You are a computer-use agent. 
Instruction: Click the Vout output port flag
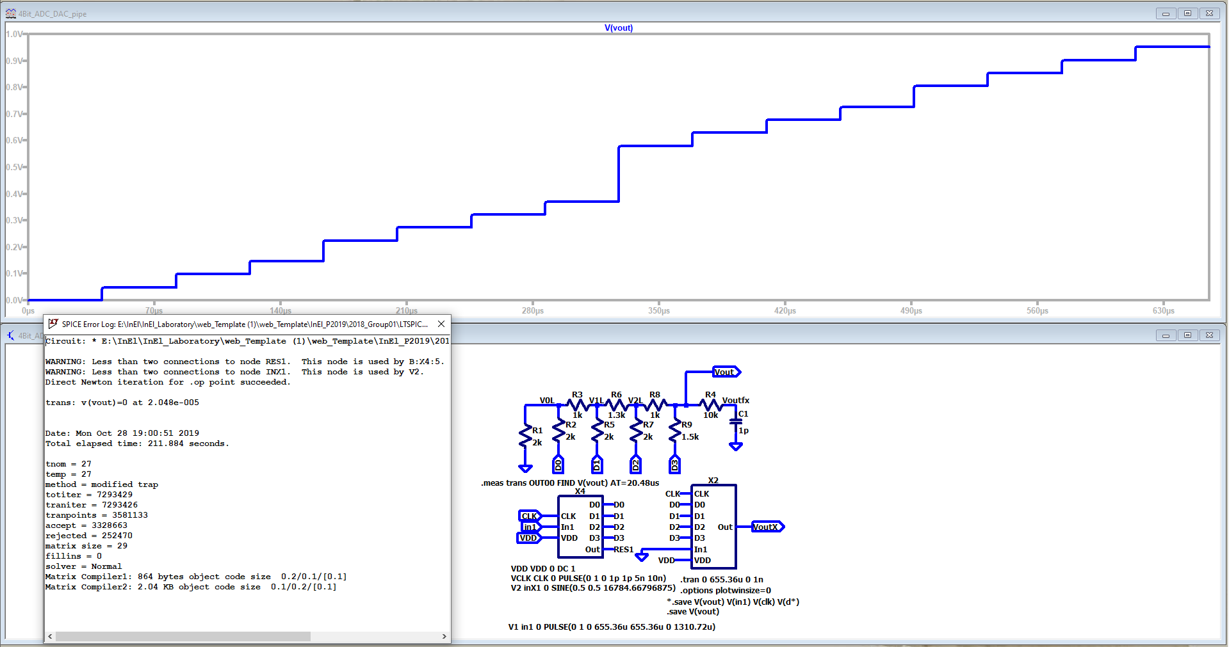tap(726, 372)
